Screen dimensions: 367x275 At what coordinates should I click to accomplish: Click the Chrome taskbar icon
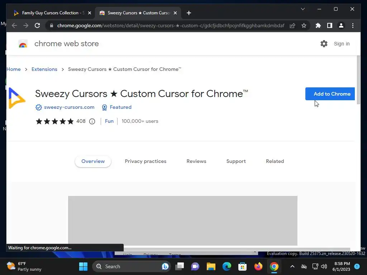click(x=274, y=266)
